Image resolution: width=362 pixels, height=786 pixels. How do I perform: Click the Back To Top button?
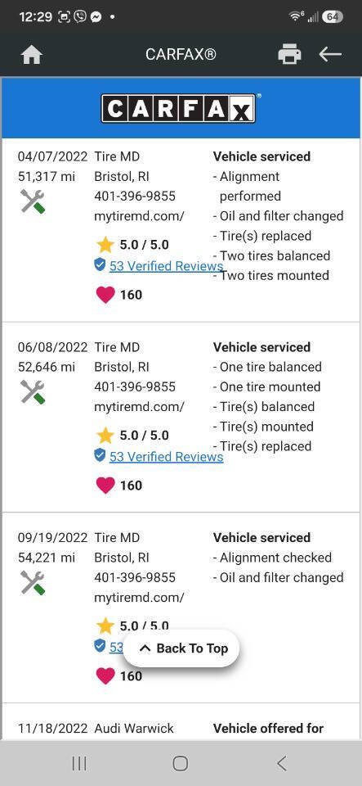181,648
